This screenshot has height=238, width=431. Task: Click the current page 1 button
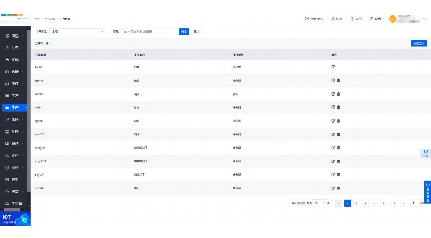pyautogui.click(x=347, y=203)
